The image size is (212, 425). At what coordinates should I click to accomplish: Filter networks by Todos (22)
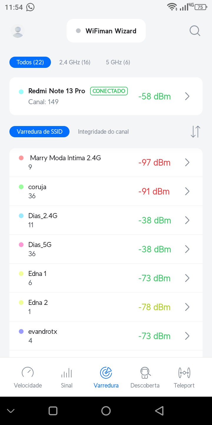coord(30,62)
